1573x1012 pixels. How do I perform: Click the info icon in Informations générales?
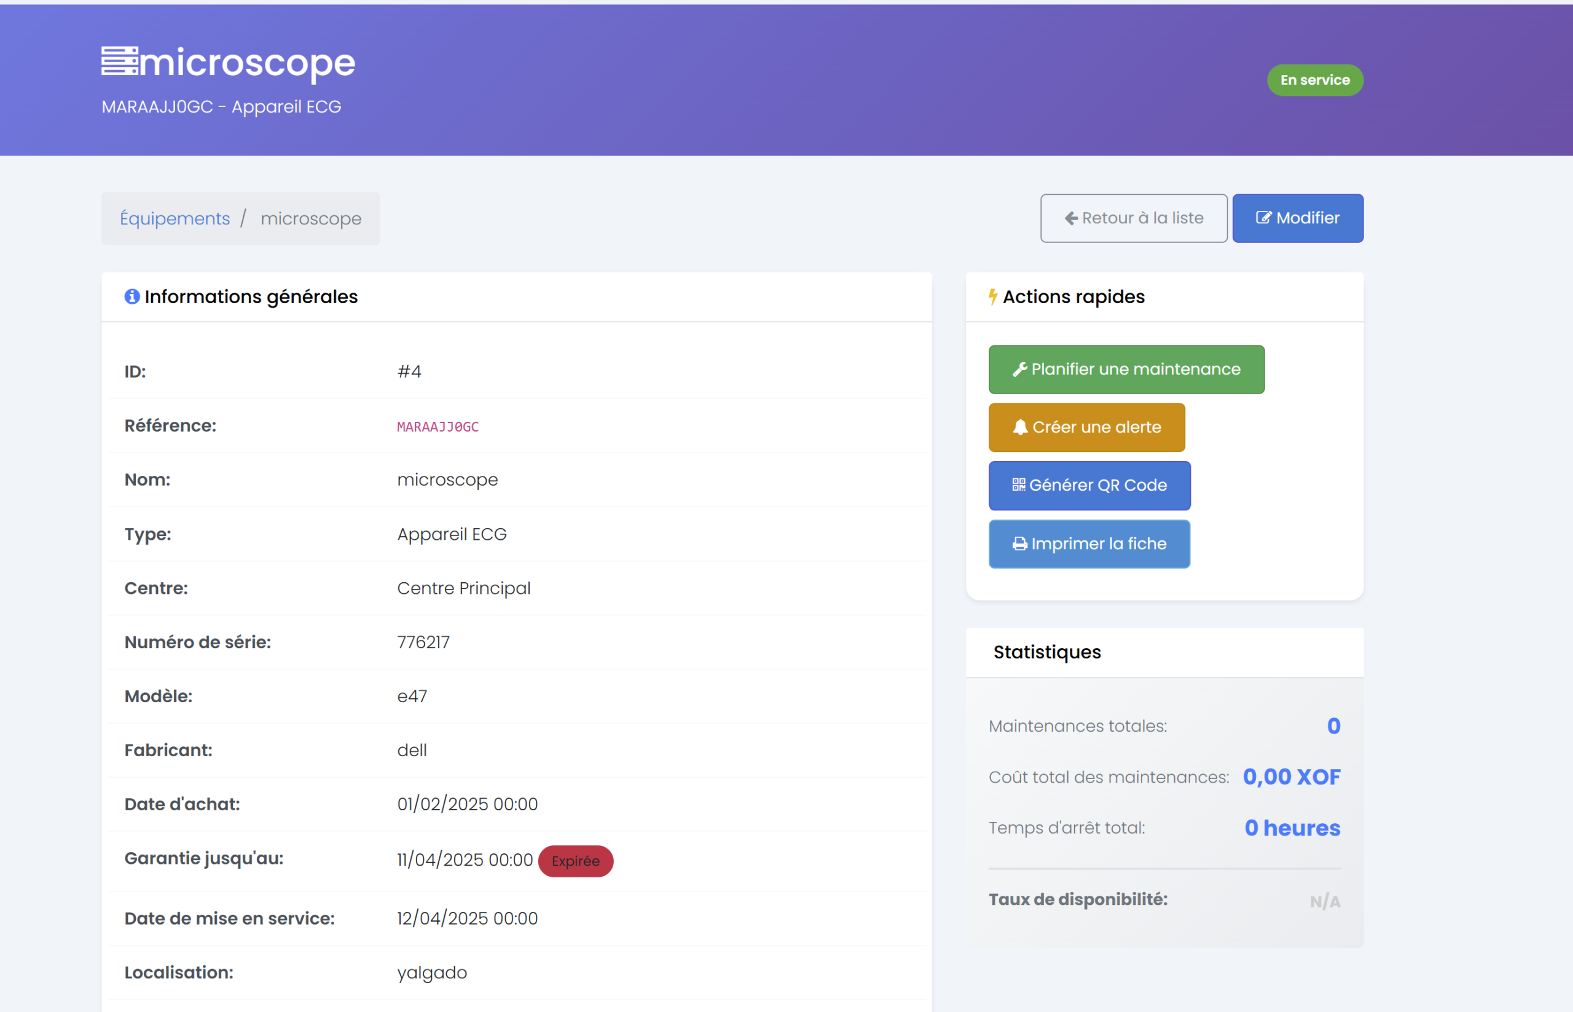tap(132, 296)
